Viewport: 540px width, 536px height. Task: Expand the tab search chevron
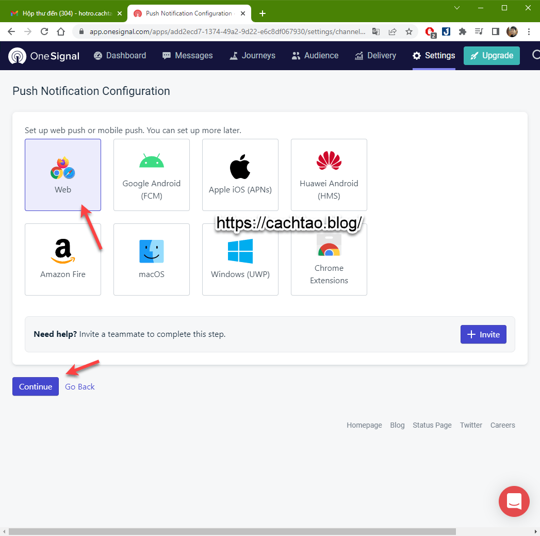pos(457,8)
